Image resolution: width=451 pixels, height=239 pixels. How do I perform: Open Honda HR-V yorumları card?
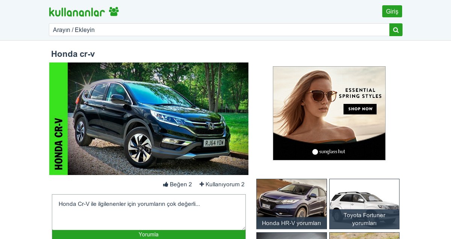[x=292, y=204]
